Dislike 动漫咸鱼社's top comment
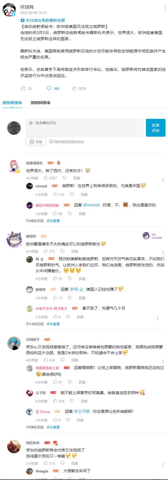Screen dimensions: 168x480 (x=64, y=178)
